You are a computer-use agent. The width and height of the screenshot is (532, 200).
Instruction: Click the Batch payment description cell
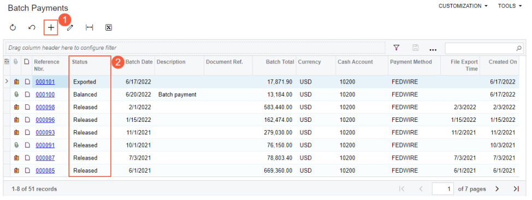(x=179, y=95)
